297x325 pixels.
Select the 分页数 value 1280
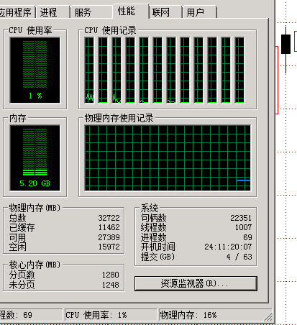click(111, 275)
